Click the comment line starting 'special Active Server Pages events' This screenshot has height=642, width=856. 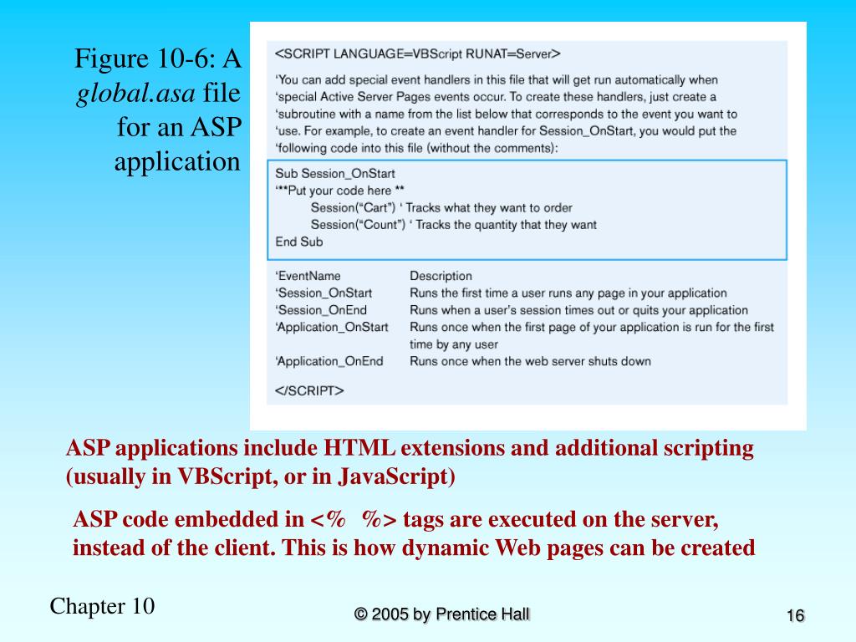(x=496, y=97)
